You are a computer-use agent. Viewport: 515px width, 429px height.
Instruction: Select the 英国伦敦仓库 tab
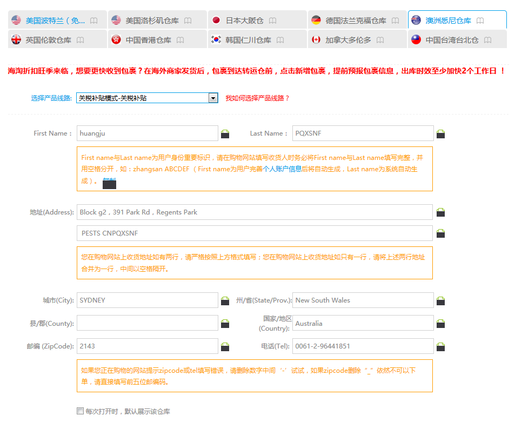pos(48,40)
